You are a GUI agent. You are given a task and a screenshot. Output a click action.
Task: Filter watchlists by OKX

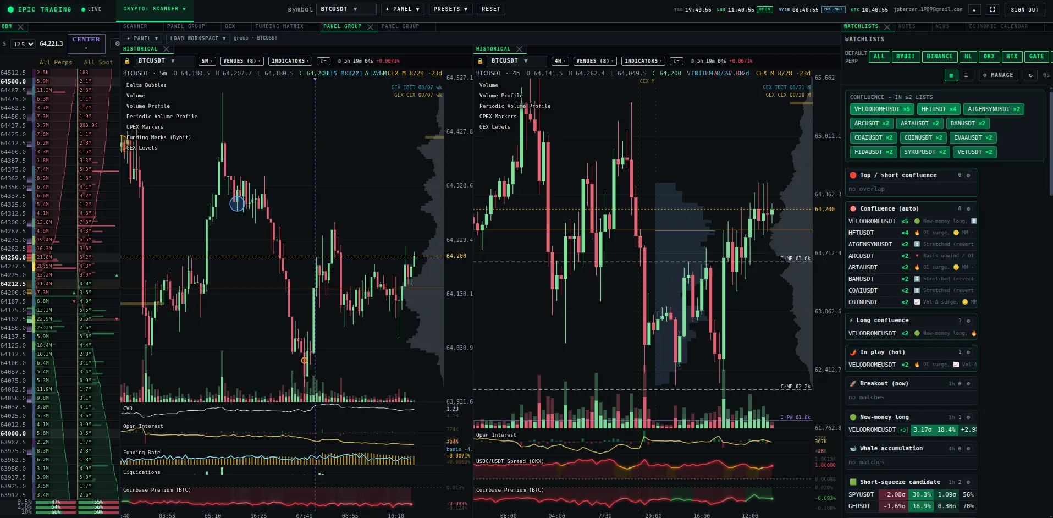click(989, 57)
